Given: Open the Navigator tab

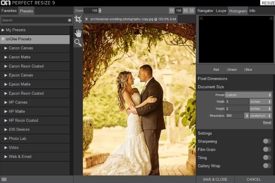Looking at the screenshot, I should (205, 11).
